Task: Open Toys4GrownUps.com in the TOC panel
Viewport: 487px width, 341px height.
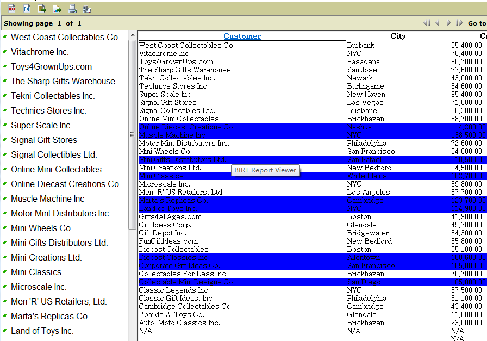Action: click(51, 66)
